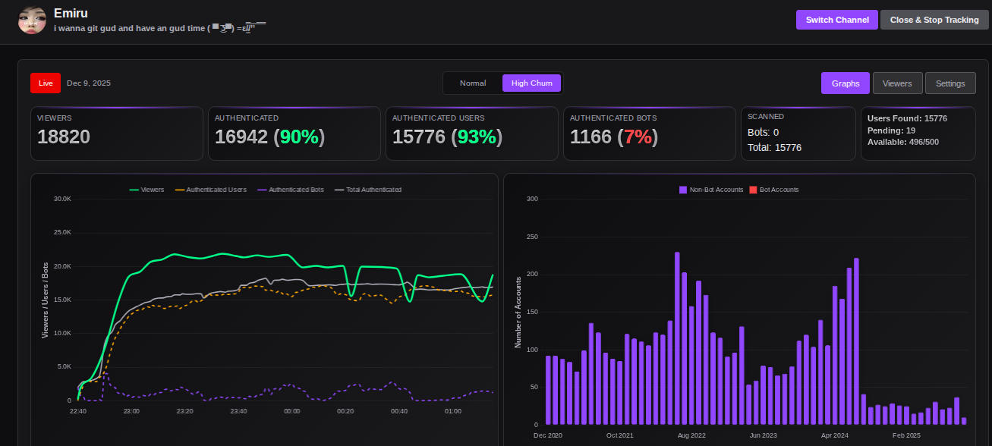The height and width of the screenshot is (446, 992).
Task: Click the red Bot Accounts legend swatch
Action: click(x=754, y=190)
